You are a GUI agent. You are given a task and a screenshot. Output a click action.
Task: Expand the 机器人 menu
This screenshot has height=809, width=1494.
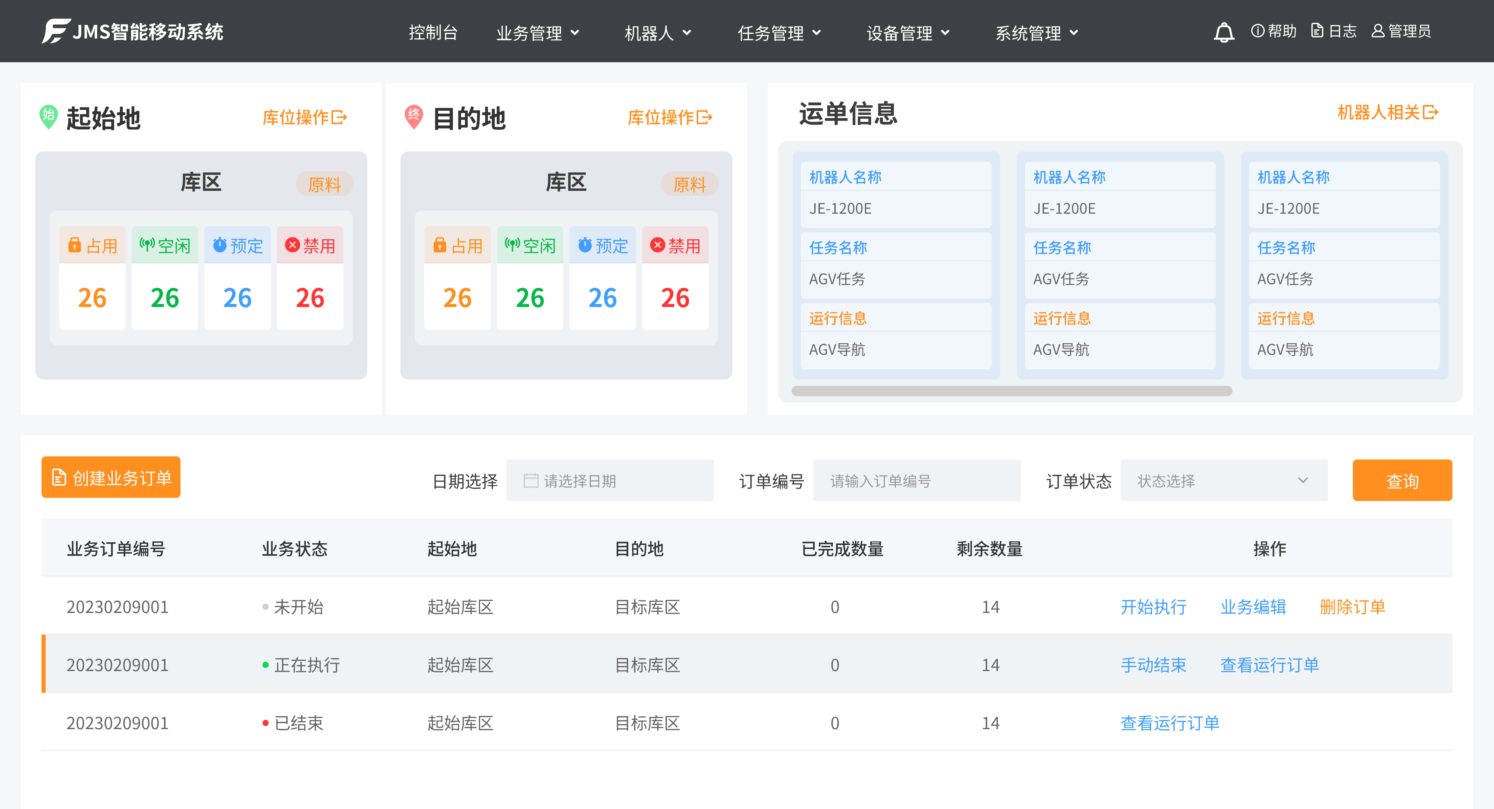click(x=658, y=32)
